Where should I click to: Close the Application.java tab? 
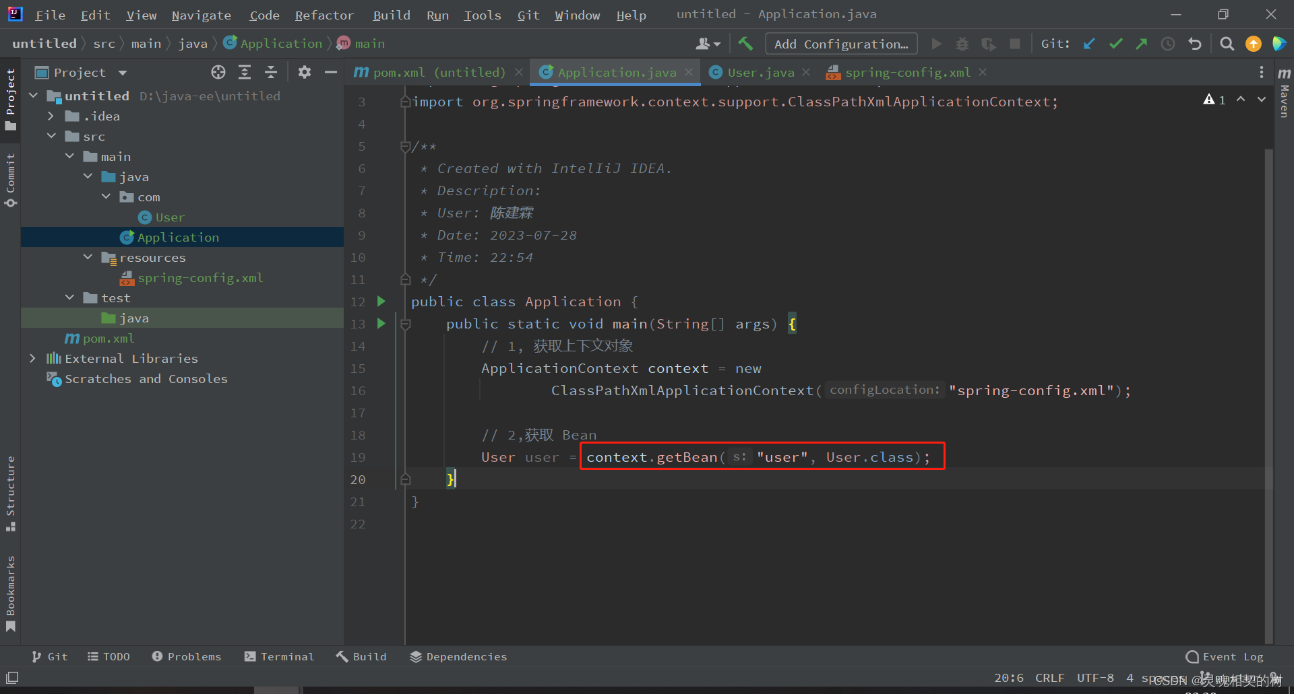point(689,72)
